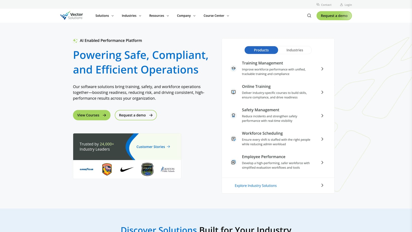412x232 pixels.
Task: Click the Contact chat icon
Action: click(318, 5)
